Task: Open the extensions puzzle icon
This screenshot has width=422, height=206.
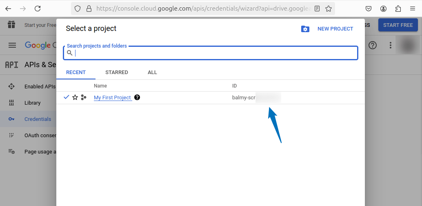Action: (398, 9)
